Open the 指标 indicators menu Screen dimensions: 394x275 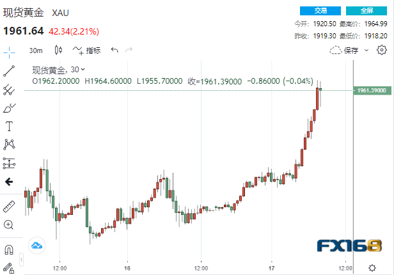pos(87,51)
